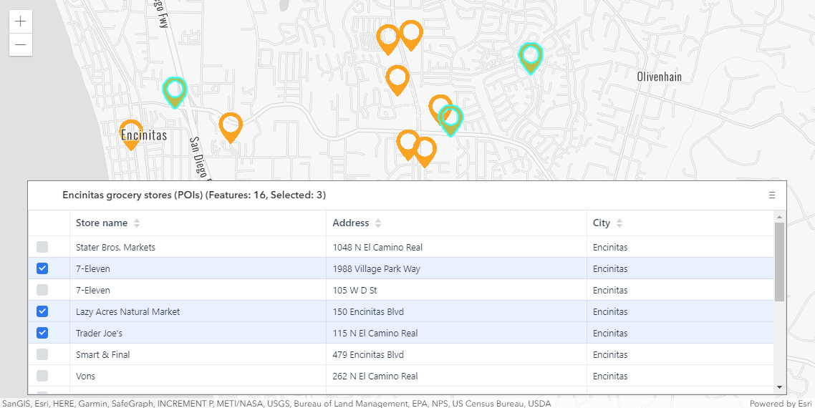
Task: Check the Smart & Final row checkbox
Action: [42, 354]
